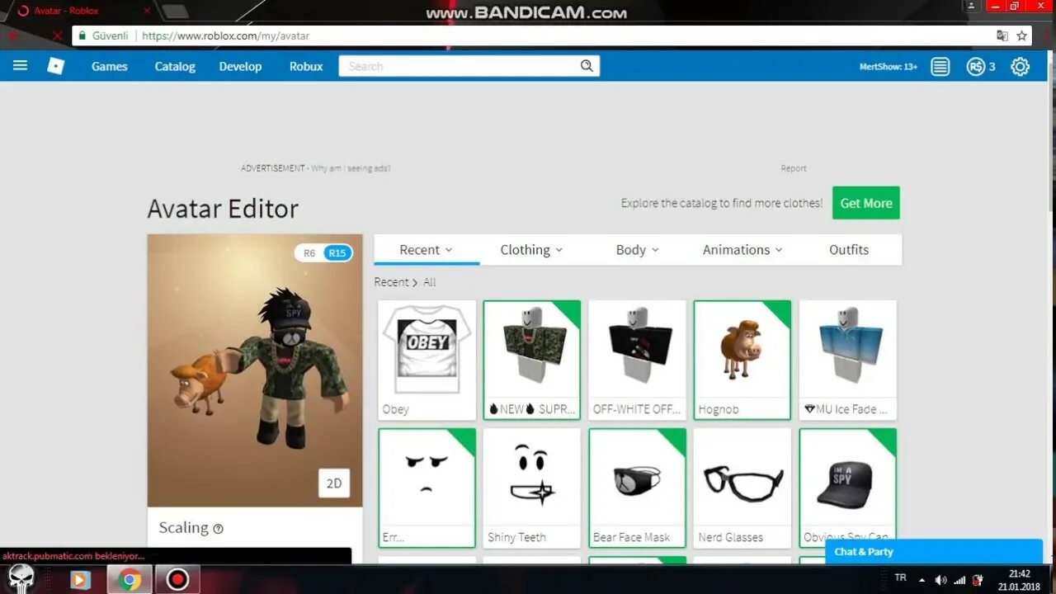Open the Chat & Party panel

pos(934,552)
